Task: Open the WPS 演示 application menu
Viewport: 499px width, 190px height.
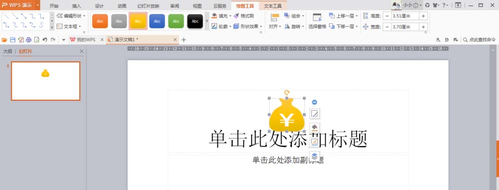Action: 20,5
